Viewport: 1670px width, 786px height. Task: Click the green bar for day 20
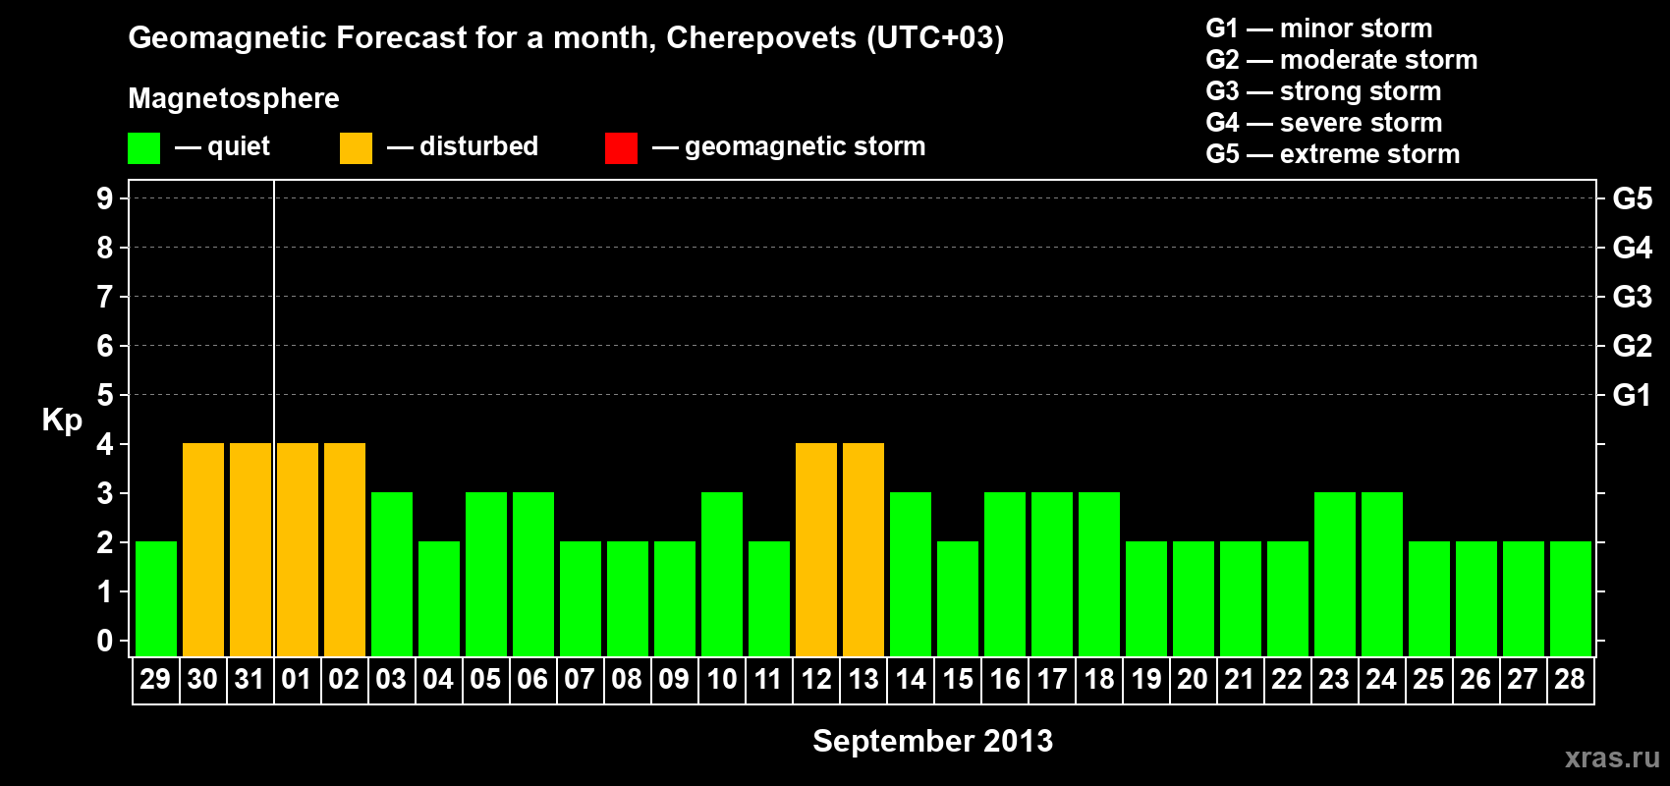coord(1194,598)
